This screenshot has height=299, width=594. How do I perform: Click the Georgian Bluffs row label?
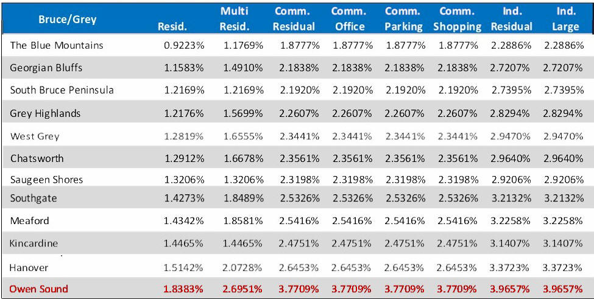(46, 68)
